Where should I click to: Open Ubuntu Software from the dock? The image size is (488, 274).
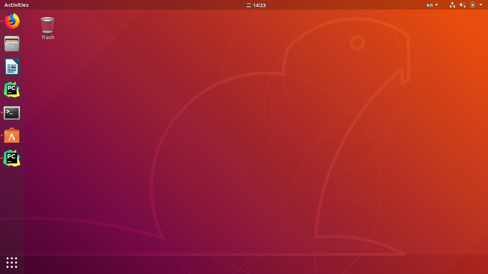[12, 136]
